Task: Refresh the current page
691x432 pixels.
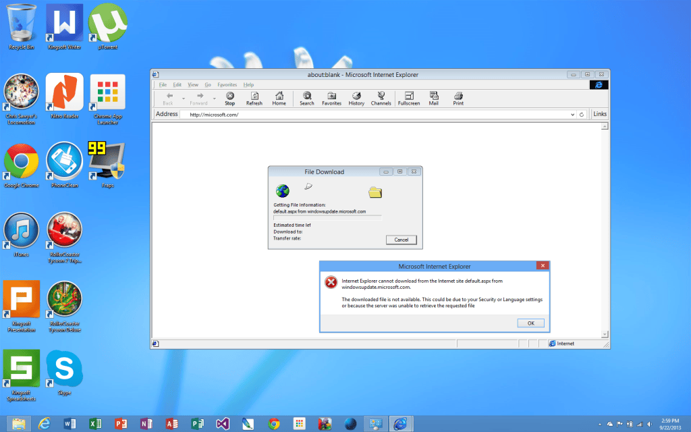Action: click(254, 99)
